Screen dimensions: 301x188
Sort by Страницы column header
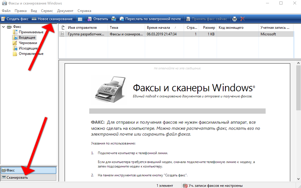(191, 28)
